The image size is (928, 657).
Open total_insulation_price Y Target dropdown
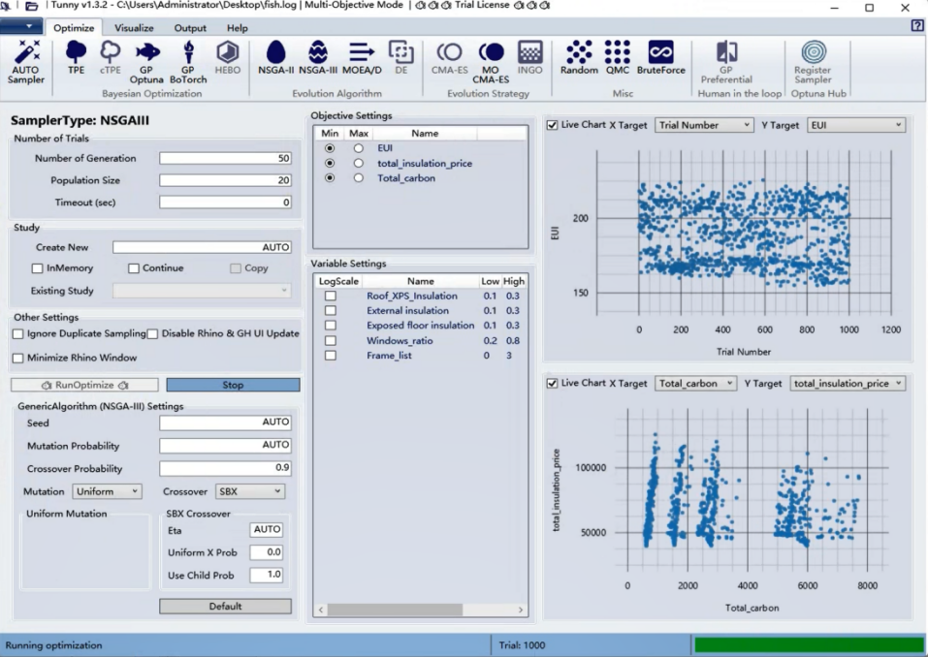848,383
